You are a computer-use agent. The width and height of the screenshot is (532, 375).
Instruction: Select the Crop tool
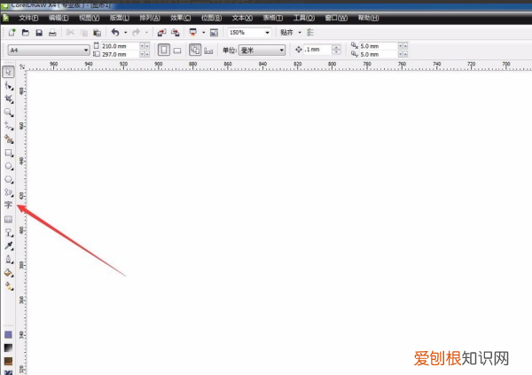point(8,99)
